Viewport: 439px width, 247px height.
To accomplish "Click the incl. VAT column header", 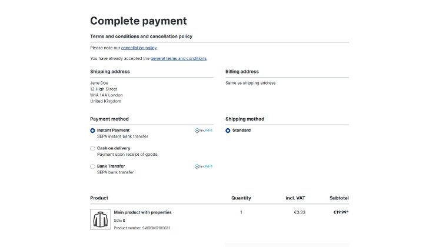I will point(295,198).
